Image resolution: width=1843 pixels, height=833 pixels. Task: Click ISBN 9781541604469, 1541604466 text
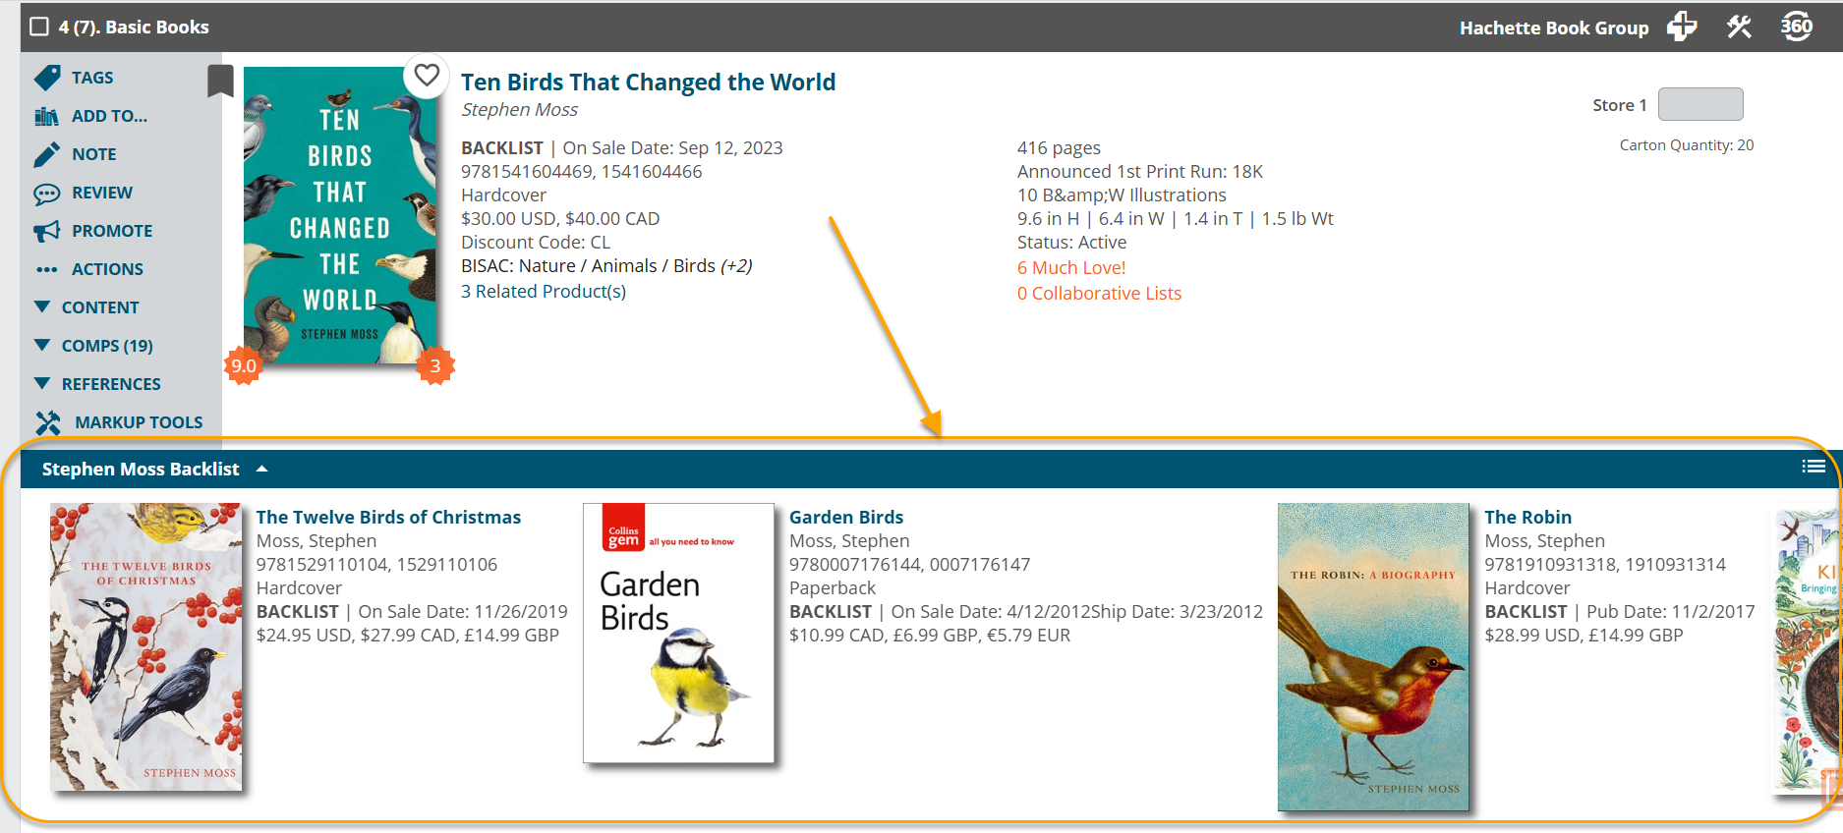[x=582, y=172]
